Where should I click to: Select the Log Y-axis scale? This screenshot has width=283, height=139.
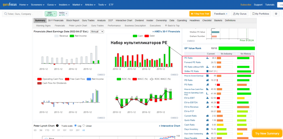[76, 125]
